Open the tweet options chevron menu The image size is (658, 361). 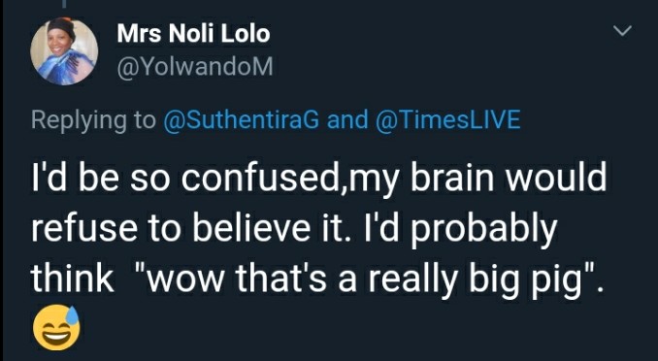pos(622,31)
